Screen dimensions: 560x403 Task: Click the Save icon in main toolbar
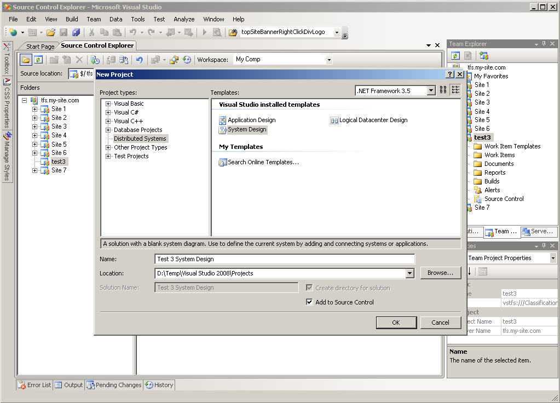tap(63, 32)
